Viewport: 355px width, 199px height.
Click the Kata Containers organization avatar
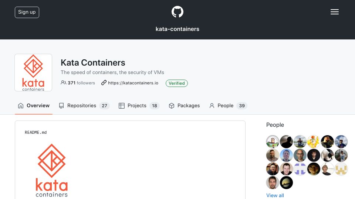point(33,73)
